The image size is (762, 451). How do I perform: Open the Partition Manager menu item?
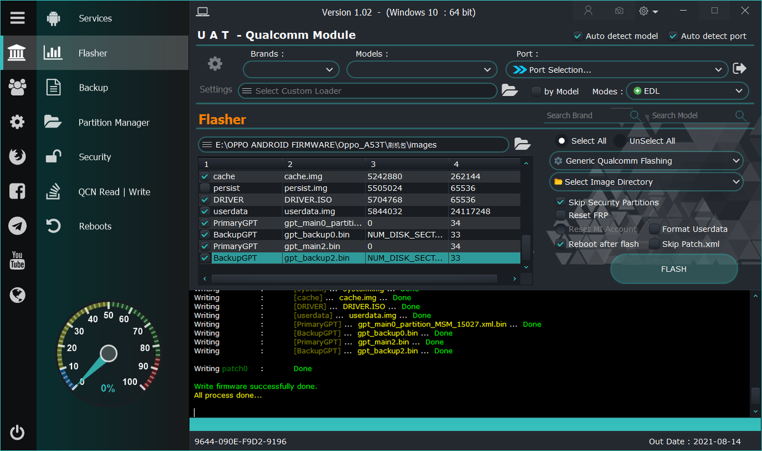114,123
